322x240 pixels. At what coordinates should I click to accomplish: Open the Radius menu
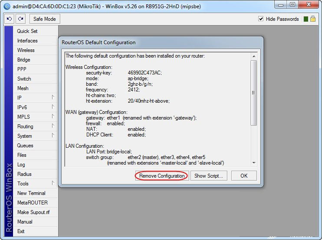(x=36, y=174)
